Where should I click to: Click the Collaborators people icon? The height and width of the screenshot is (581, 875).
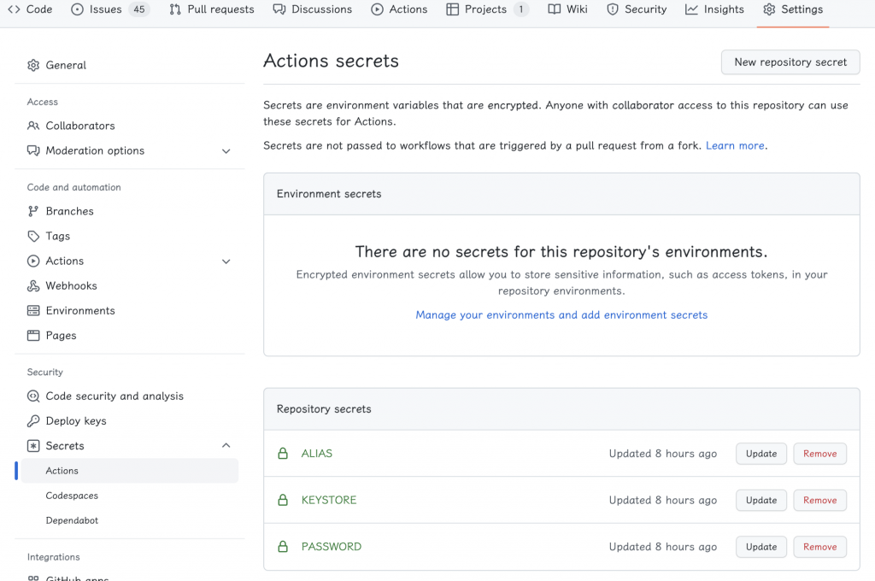(x=33, y=126)
